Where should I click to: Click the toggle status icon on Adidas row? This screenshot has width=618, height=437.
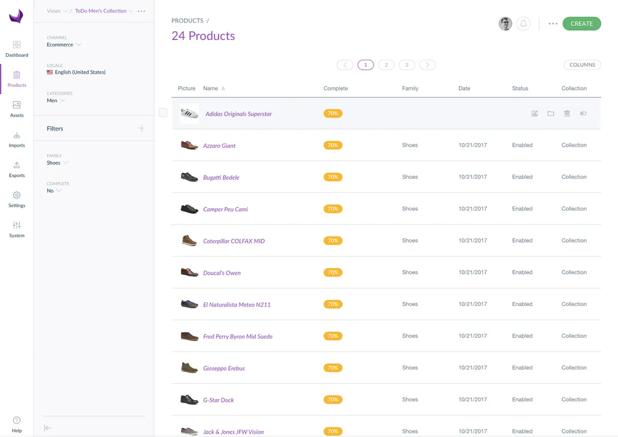click(x=583, y=113)
